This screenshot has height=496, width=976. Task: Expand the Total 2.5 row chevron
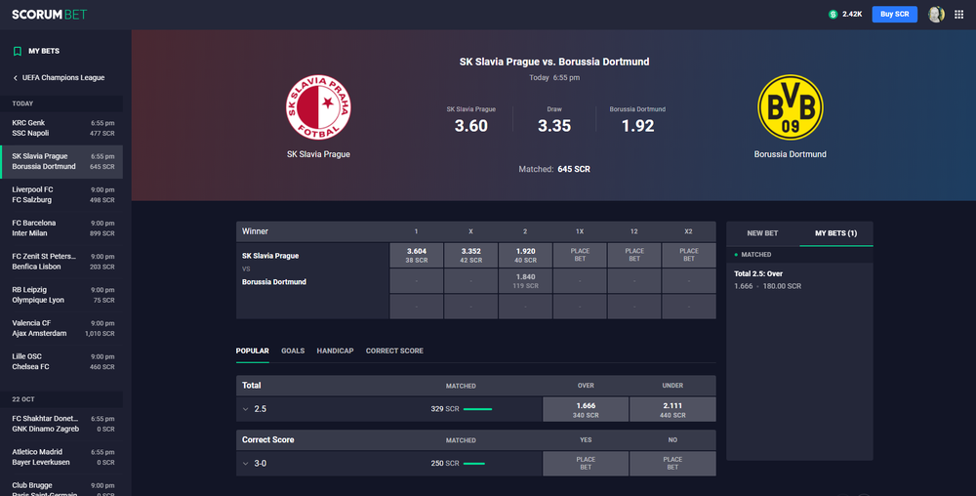click(x=245, y=409)
